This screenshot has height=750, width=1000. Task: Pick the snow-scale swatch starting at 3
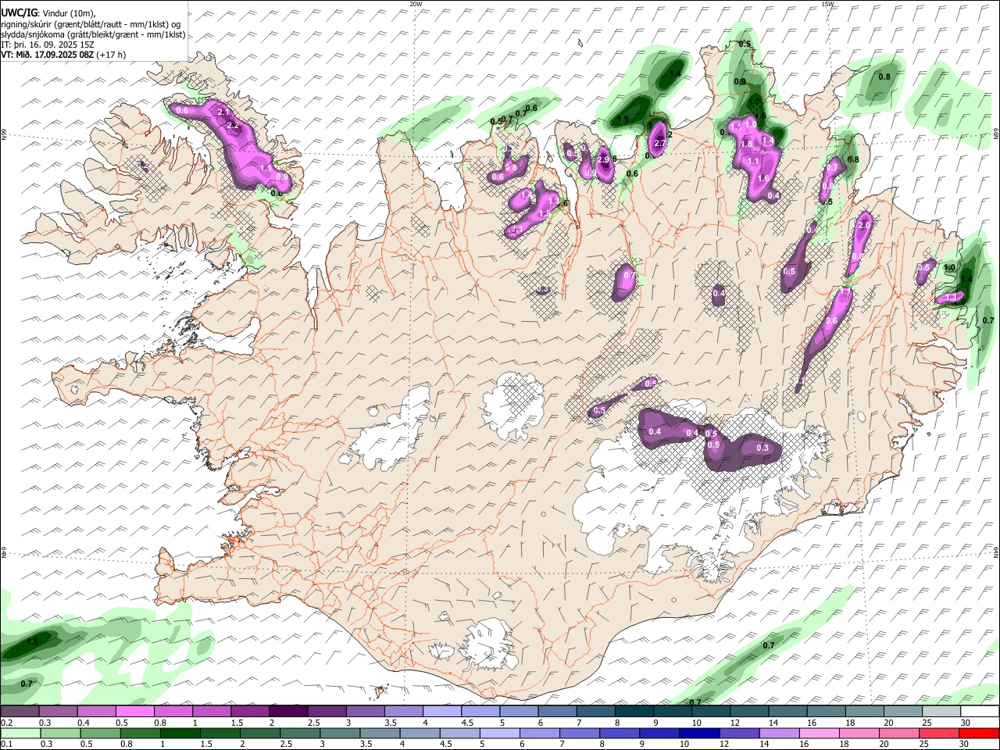click(365, 712)
